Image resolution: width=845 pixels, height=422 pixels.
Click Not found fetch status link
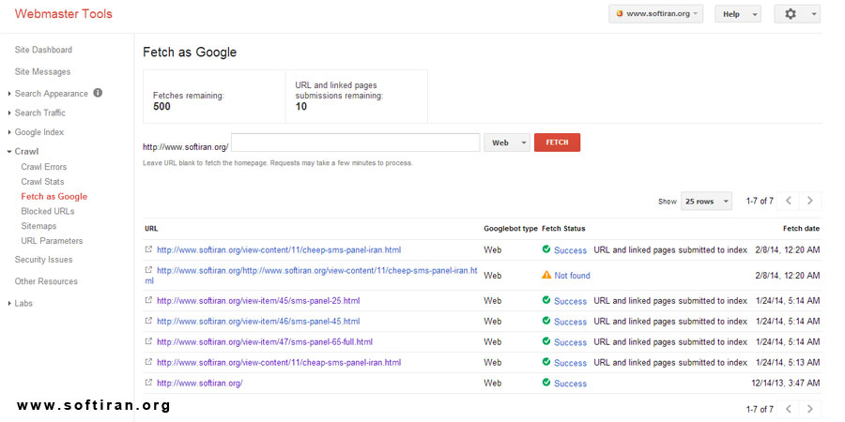point(572,275)
